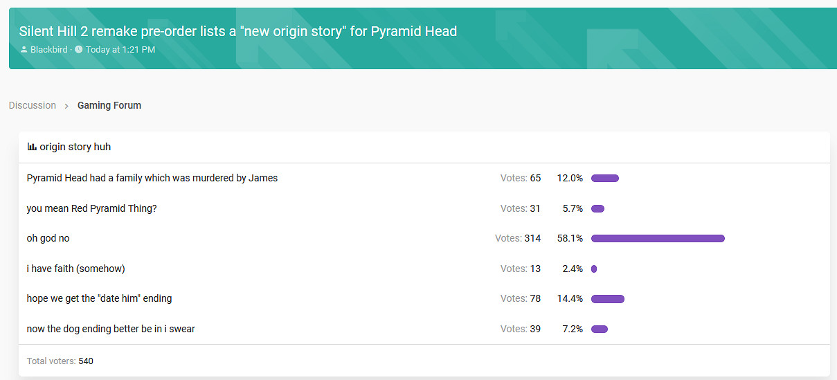Viewport: 837px width, 380px height.
Task: Click the 'Total voters: 540' text
Action: tap(60, 361)
